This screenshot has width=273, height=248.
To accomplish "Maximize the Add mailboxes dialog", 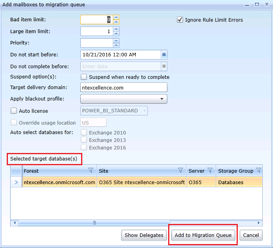I will [257, 4].
